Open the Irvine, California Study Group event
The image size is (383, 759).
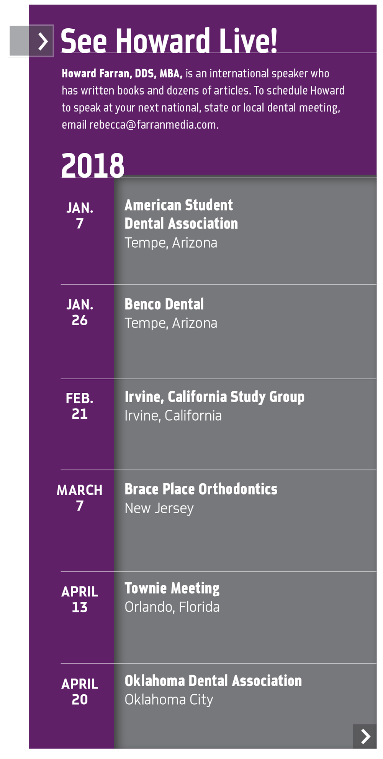pyautogui.click(x=214, y=397)
